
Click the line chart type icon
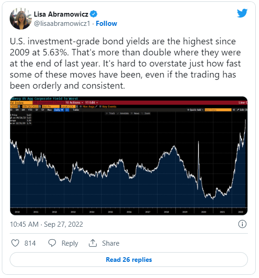click(67, 110)
